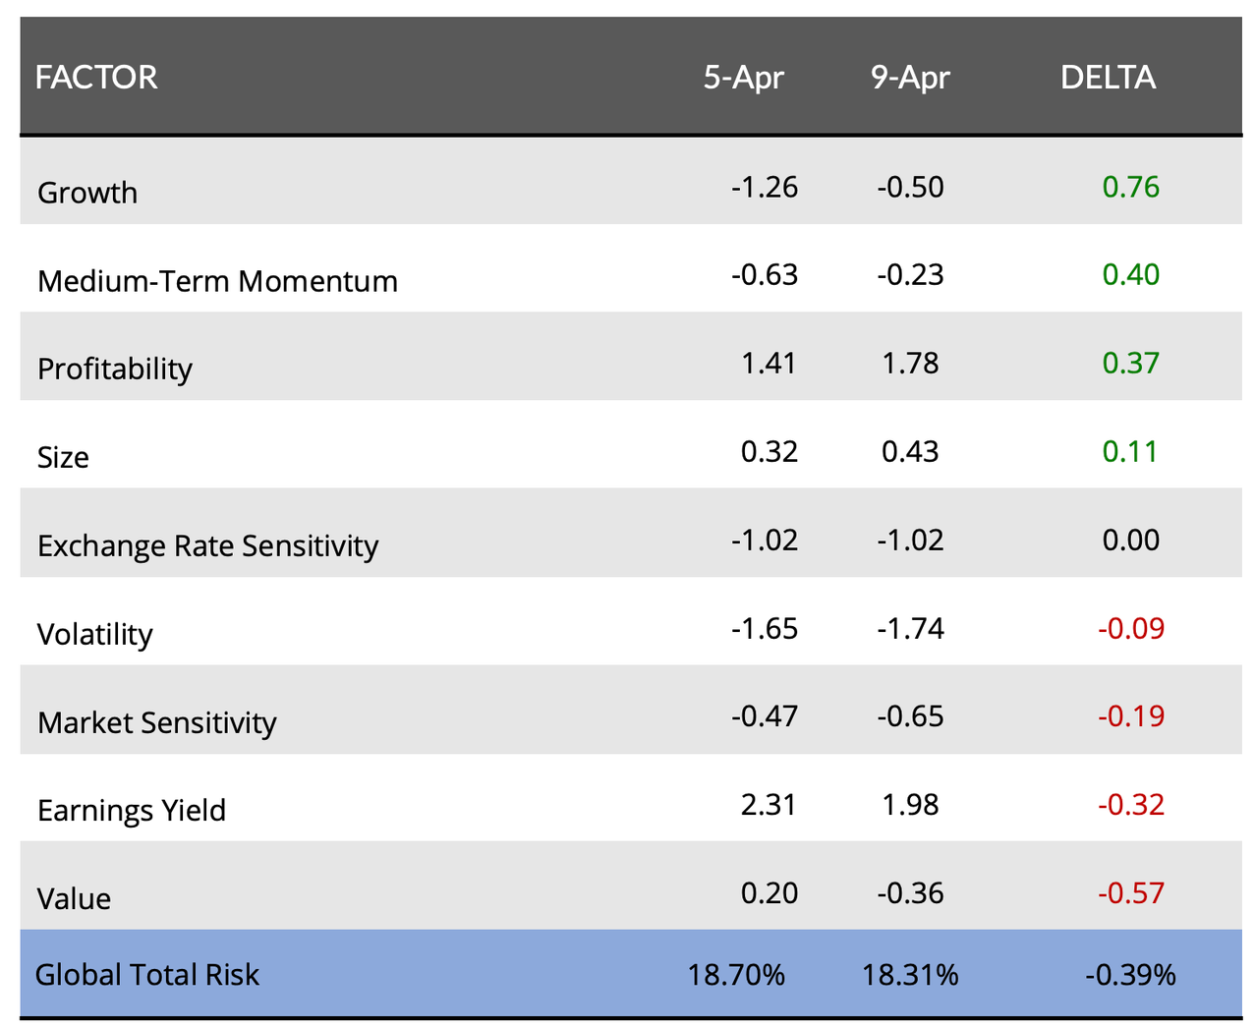1254x1028 pixels.
Task: Click the Profitability factor label
Action: click(x=115, y=369)
